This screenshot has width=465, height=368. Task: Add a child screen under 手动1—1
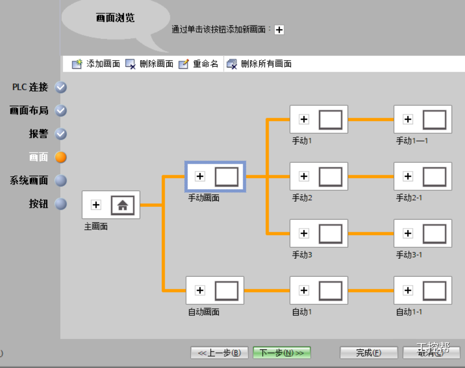click(408, 119)
